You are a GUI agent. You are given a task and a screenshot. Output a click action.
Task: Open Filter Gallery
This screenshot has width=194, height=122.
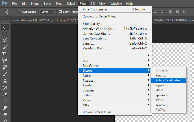pos(115,24)
